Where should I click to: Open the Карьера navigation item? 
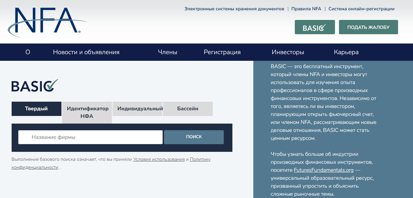(346, 52)
